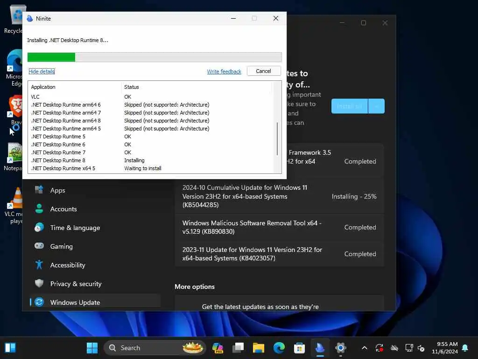Viewport: 478px width, 359px height.
Task: Click the Ninite install progress bar
Action: pos(155,57)
